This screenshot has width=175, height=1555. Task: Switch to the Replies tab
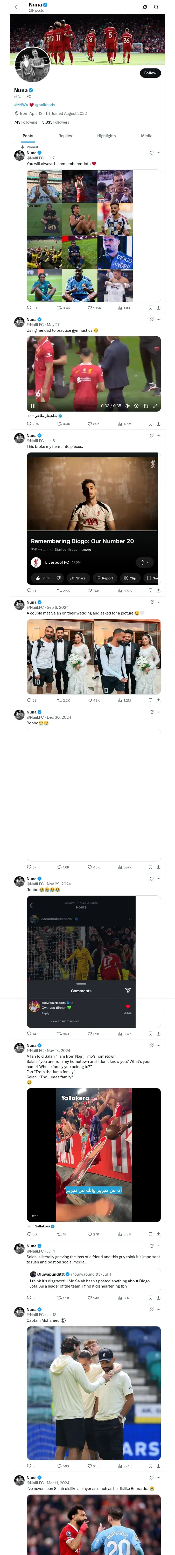pos(65,136)
